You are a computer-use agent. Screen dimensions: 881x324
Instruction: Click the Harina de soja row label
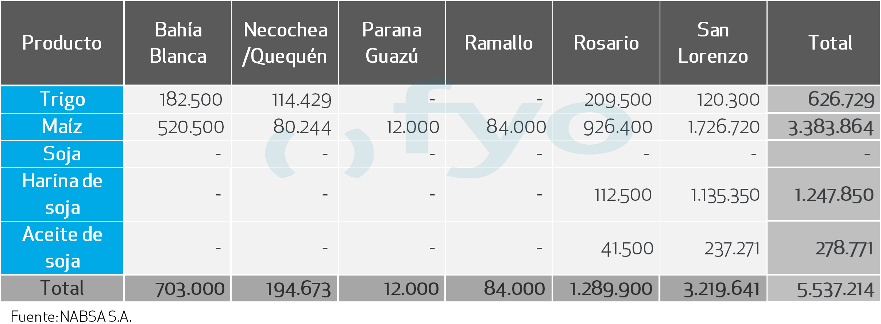coord(62,194)
